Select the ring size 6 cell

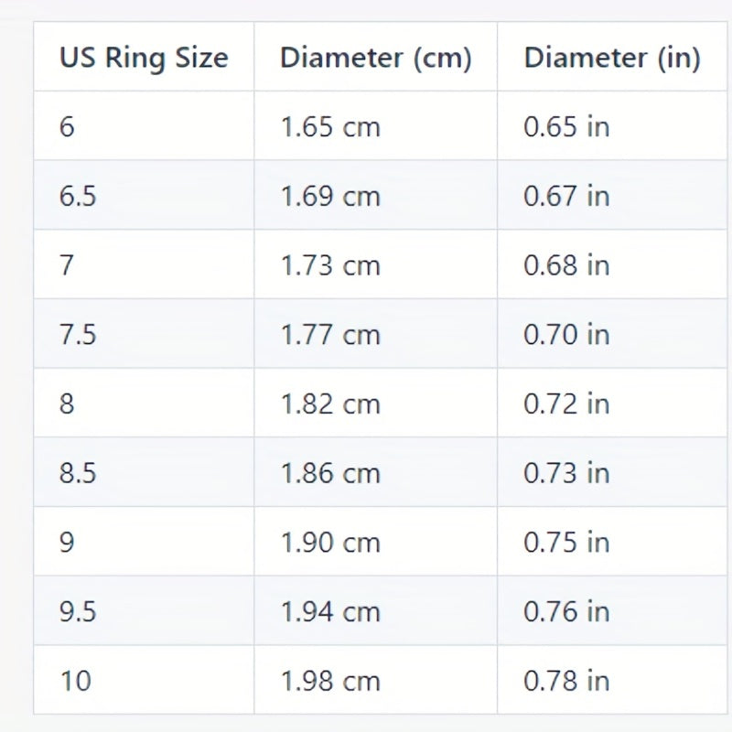coord(144,125)
